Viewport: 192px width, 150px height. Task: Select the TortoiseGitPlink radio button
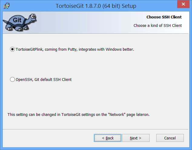pos(12,49)
